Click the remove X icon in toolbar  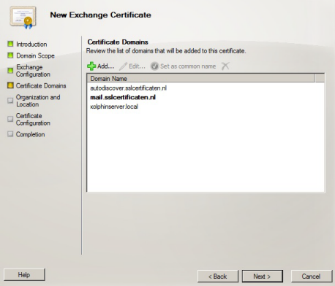[225, 66]
